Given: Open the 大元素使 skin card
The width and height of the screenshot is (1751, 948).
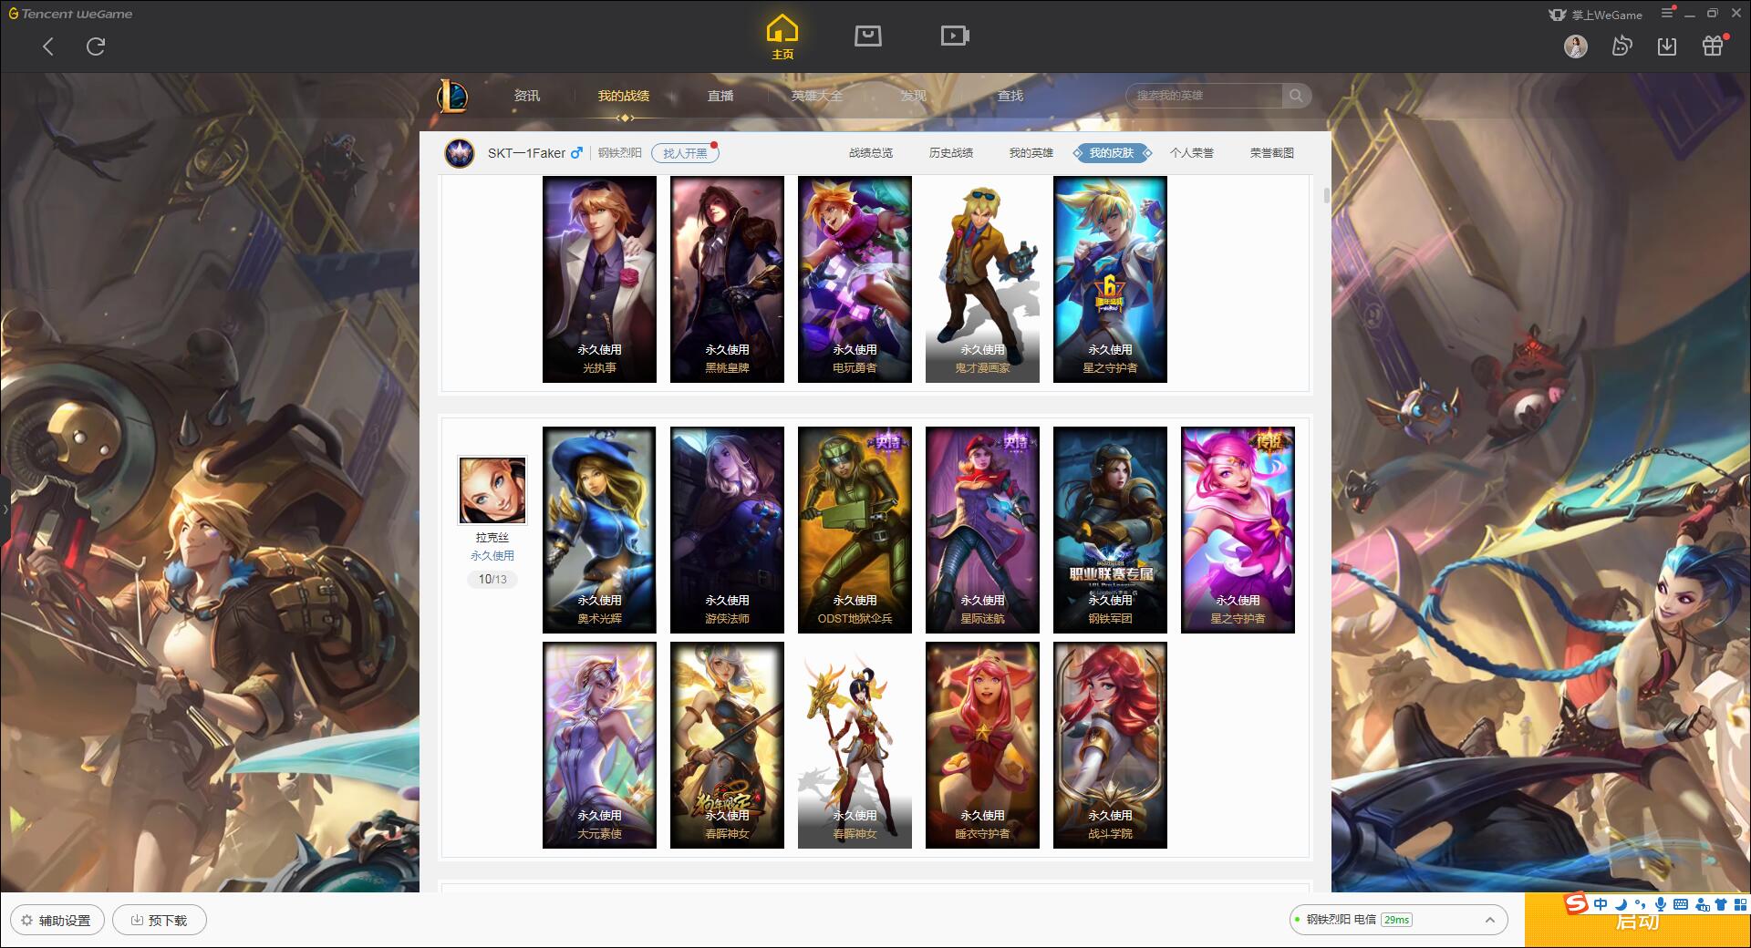Looking at the screenshot, I should tap(599, 745).
